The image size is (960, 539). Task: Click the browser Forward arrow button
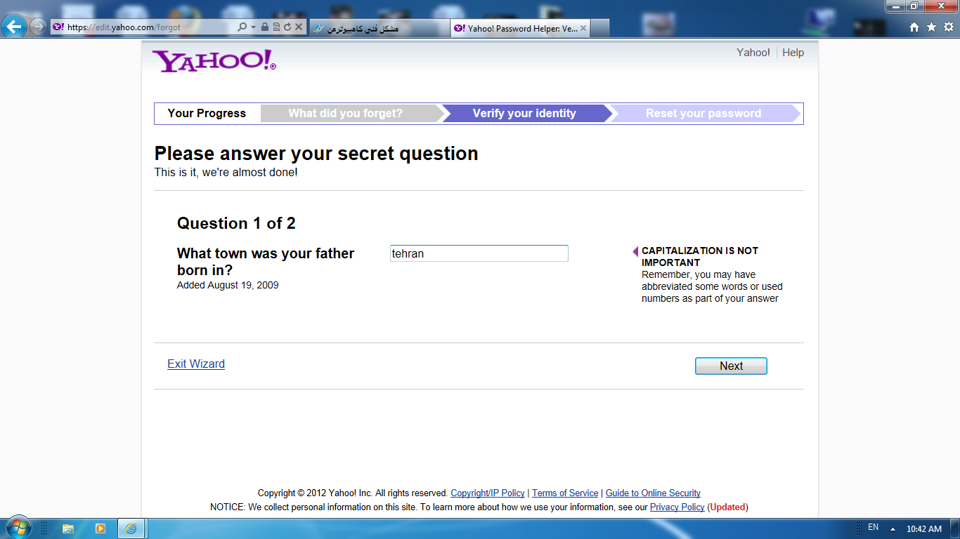pyautogui.click(x=38, y=27)
